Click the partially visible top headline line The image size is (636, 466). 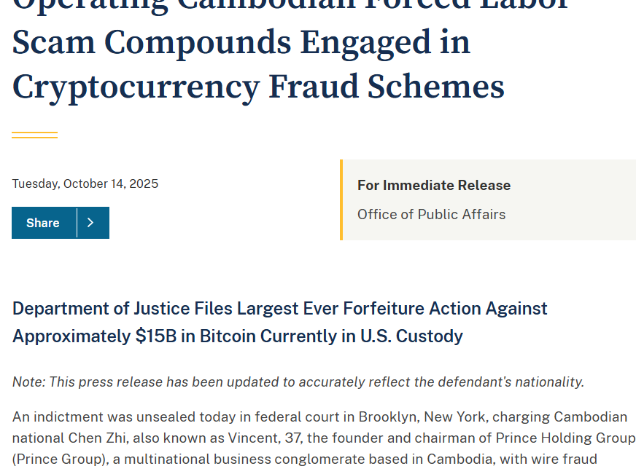click(x=290, y=6)
